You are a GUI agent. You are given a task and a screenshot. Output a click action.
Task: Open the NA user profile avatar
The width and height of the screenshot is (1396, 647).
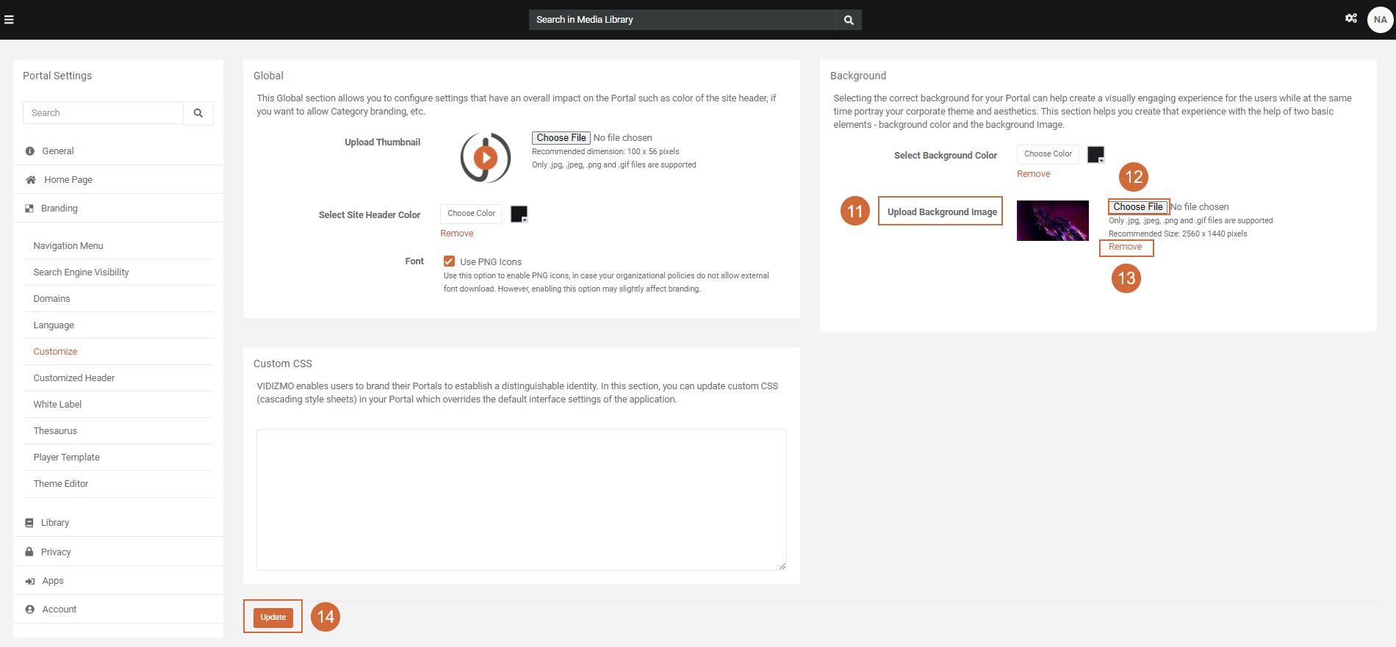pos(1380,20)
